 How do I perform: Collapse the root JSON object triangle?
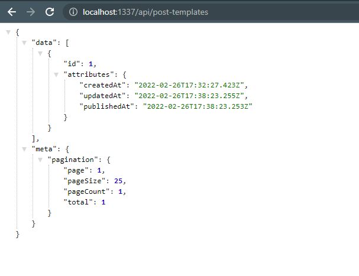[x=8, y=32]
